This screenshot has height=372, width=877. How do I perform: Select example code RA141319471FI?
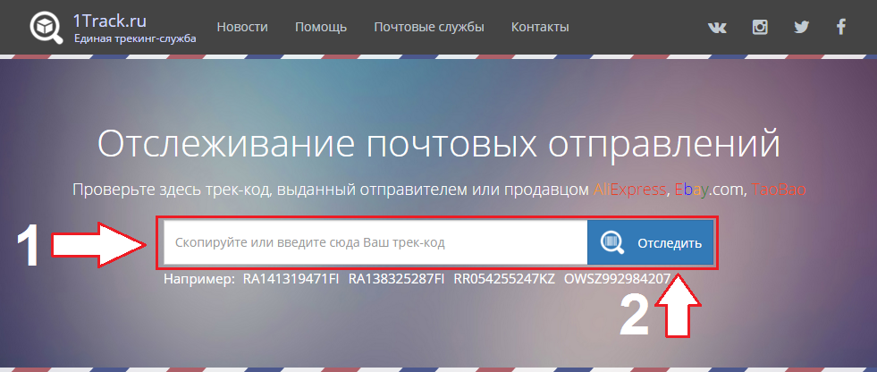coord(291,279)
